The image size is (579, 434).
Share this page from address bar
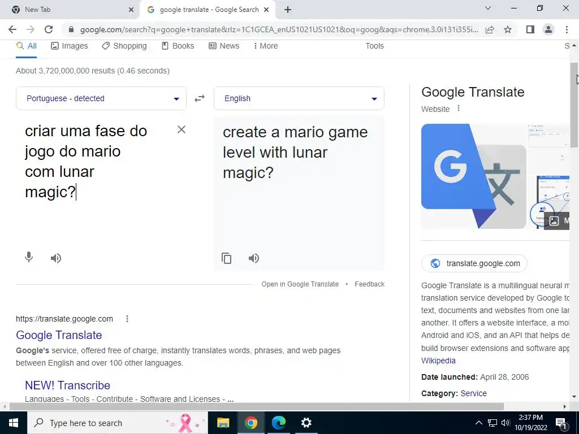click(x=490, y=29)
